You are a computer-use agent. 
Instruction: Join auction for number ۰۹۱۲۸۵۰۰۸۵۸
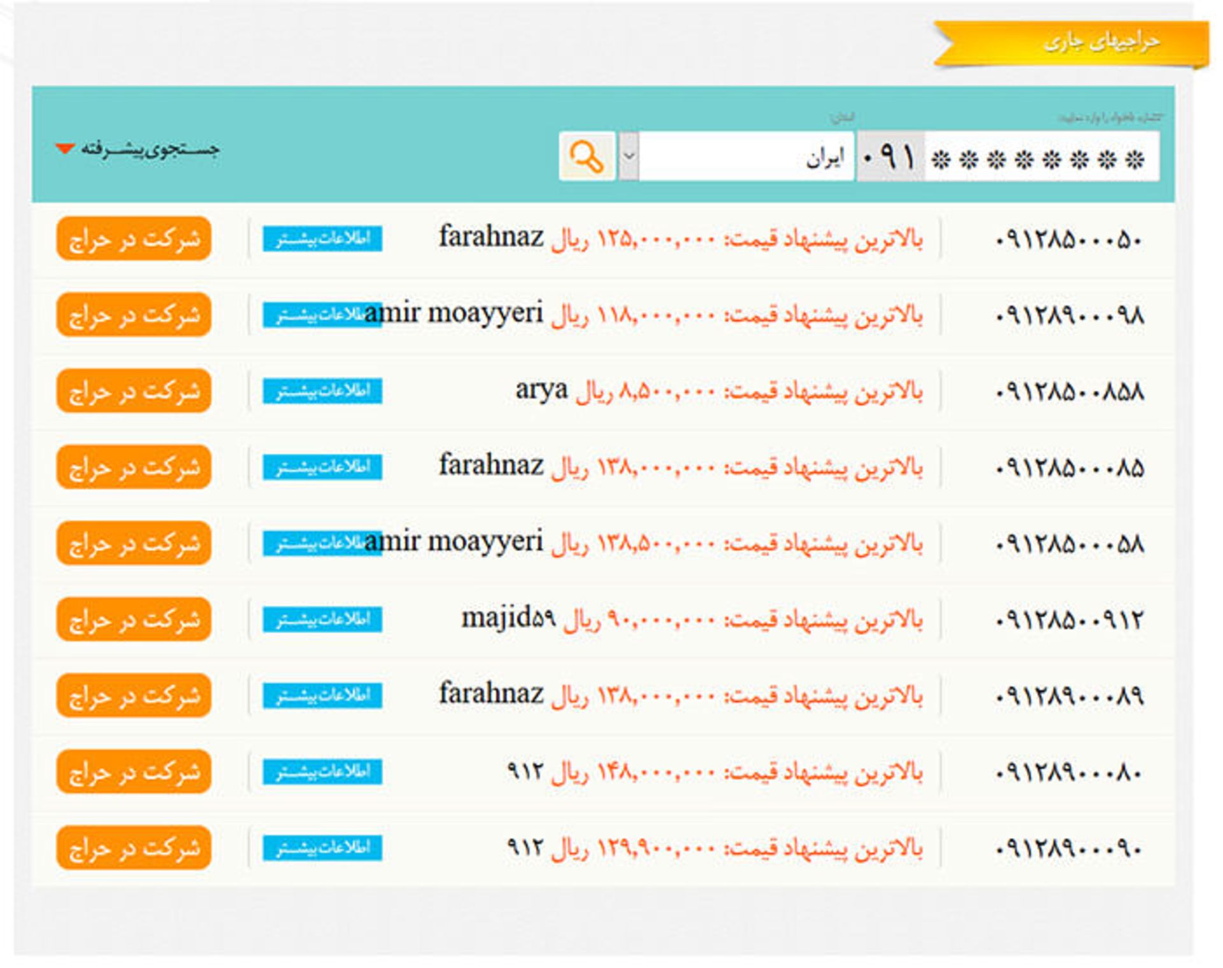[x=133, y=391]
